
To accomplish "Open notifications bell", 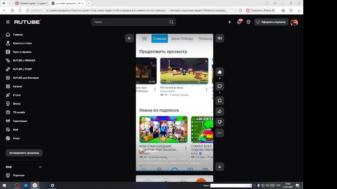I will [x=239, y=22].
